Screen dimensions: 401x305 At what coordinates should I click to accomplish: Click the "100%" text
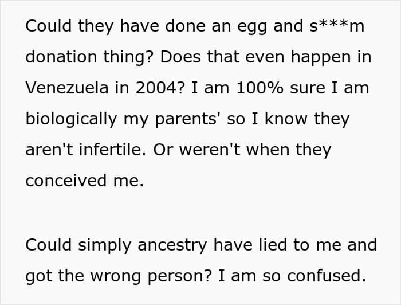(x=260, y=88)
